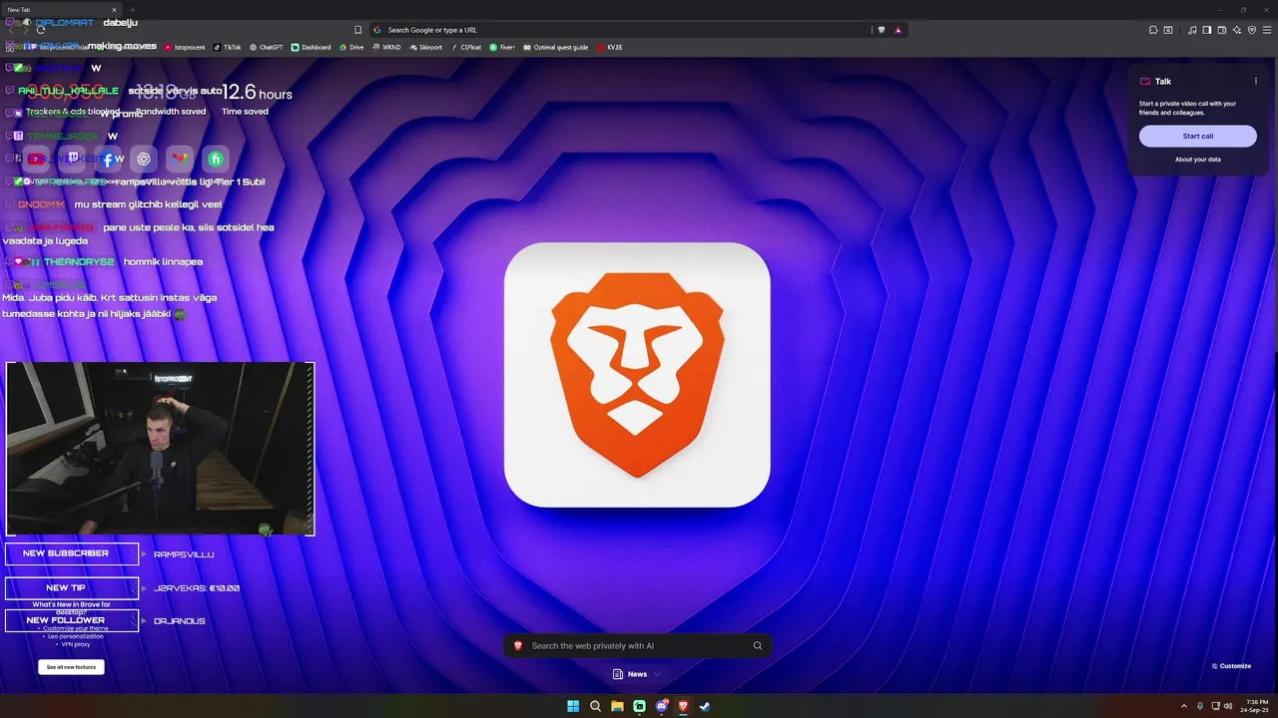
Task: Open the TikTok bookmark
Action: (x=228, y=47)
